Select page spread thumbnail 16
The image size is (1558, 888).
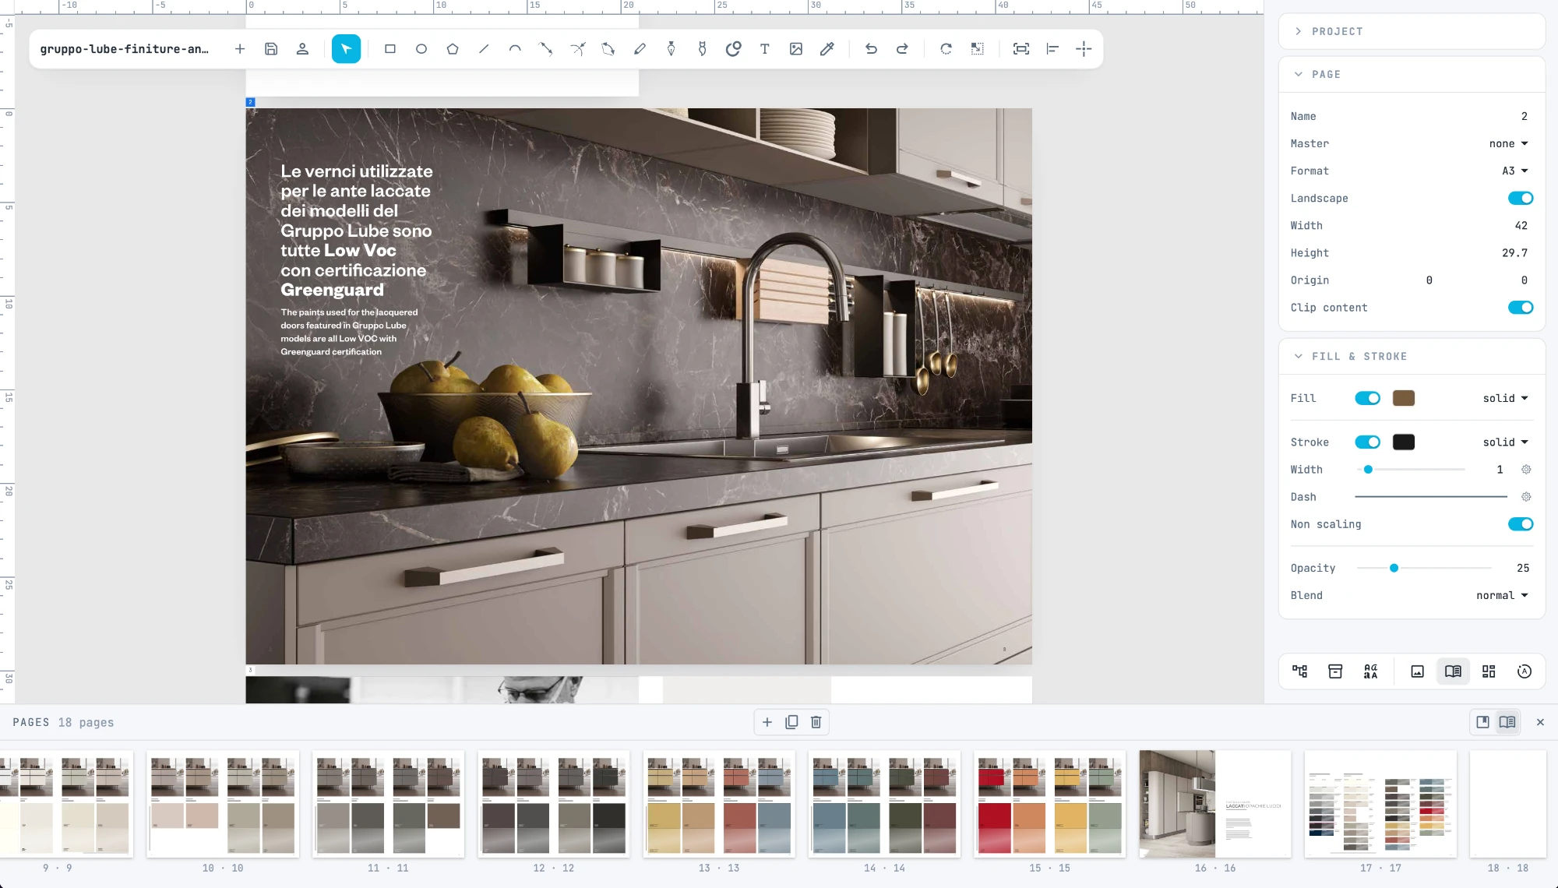click(x=1215, y=805)
